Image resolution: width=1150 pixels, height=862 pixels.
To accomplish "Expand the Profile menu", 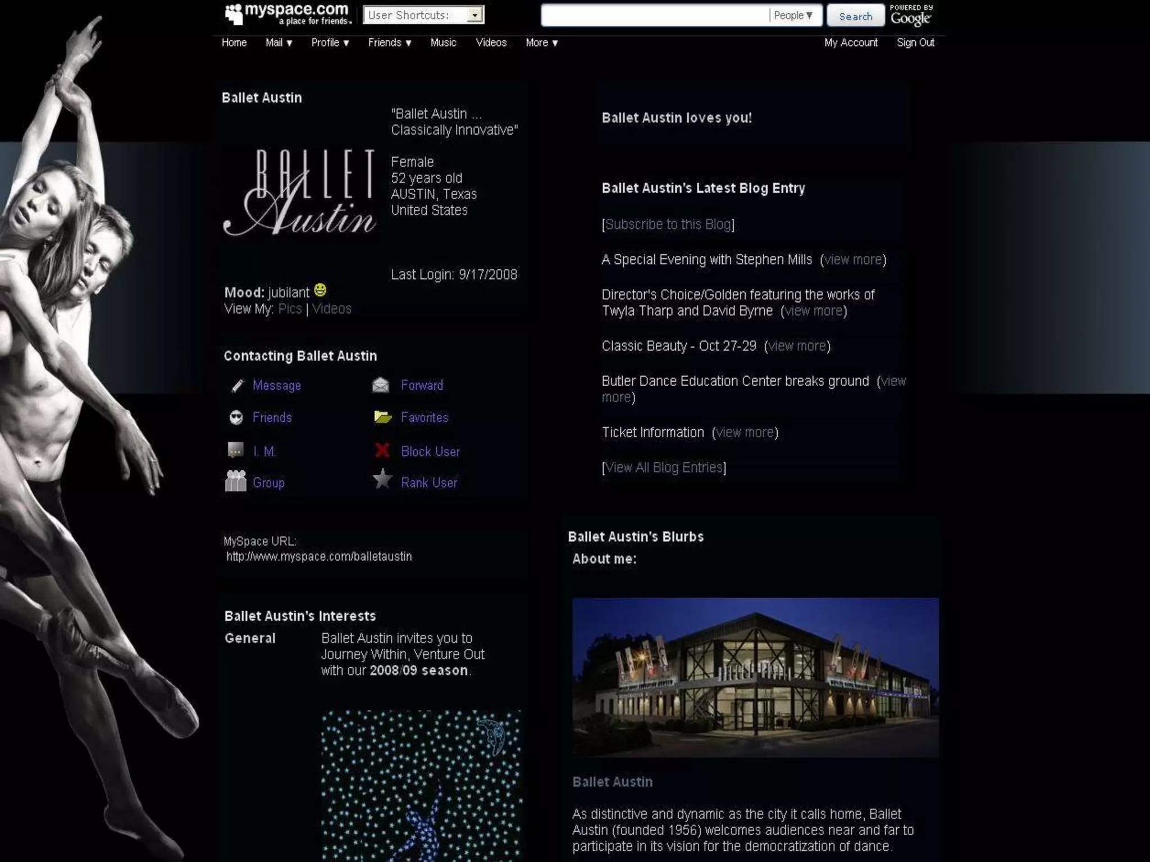I will pos(330,43).
